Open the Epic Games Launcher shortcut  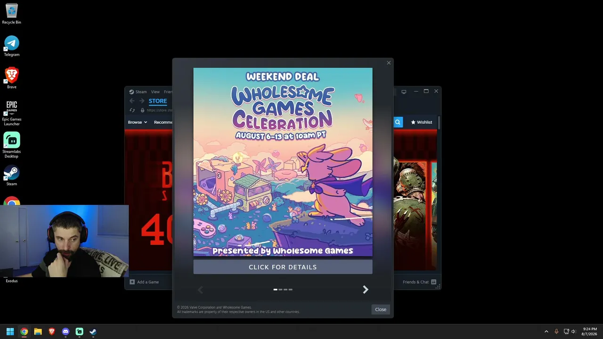point(12,113)
